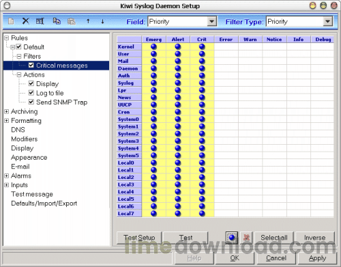Uncheck the Default rule checkbox
341x267 pixels.
pyautogui.click(x=18, y=47)
